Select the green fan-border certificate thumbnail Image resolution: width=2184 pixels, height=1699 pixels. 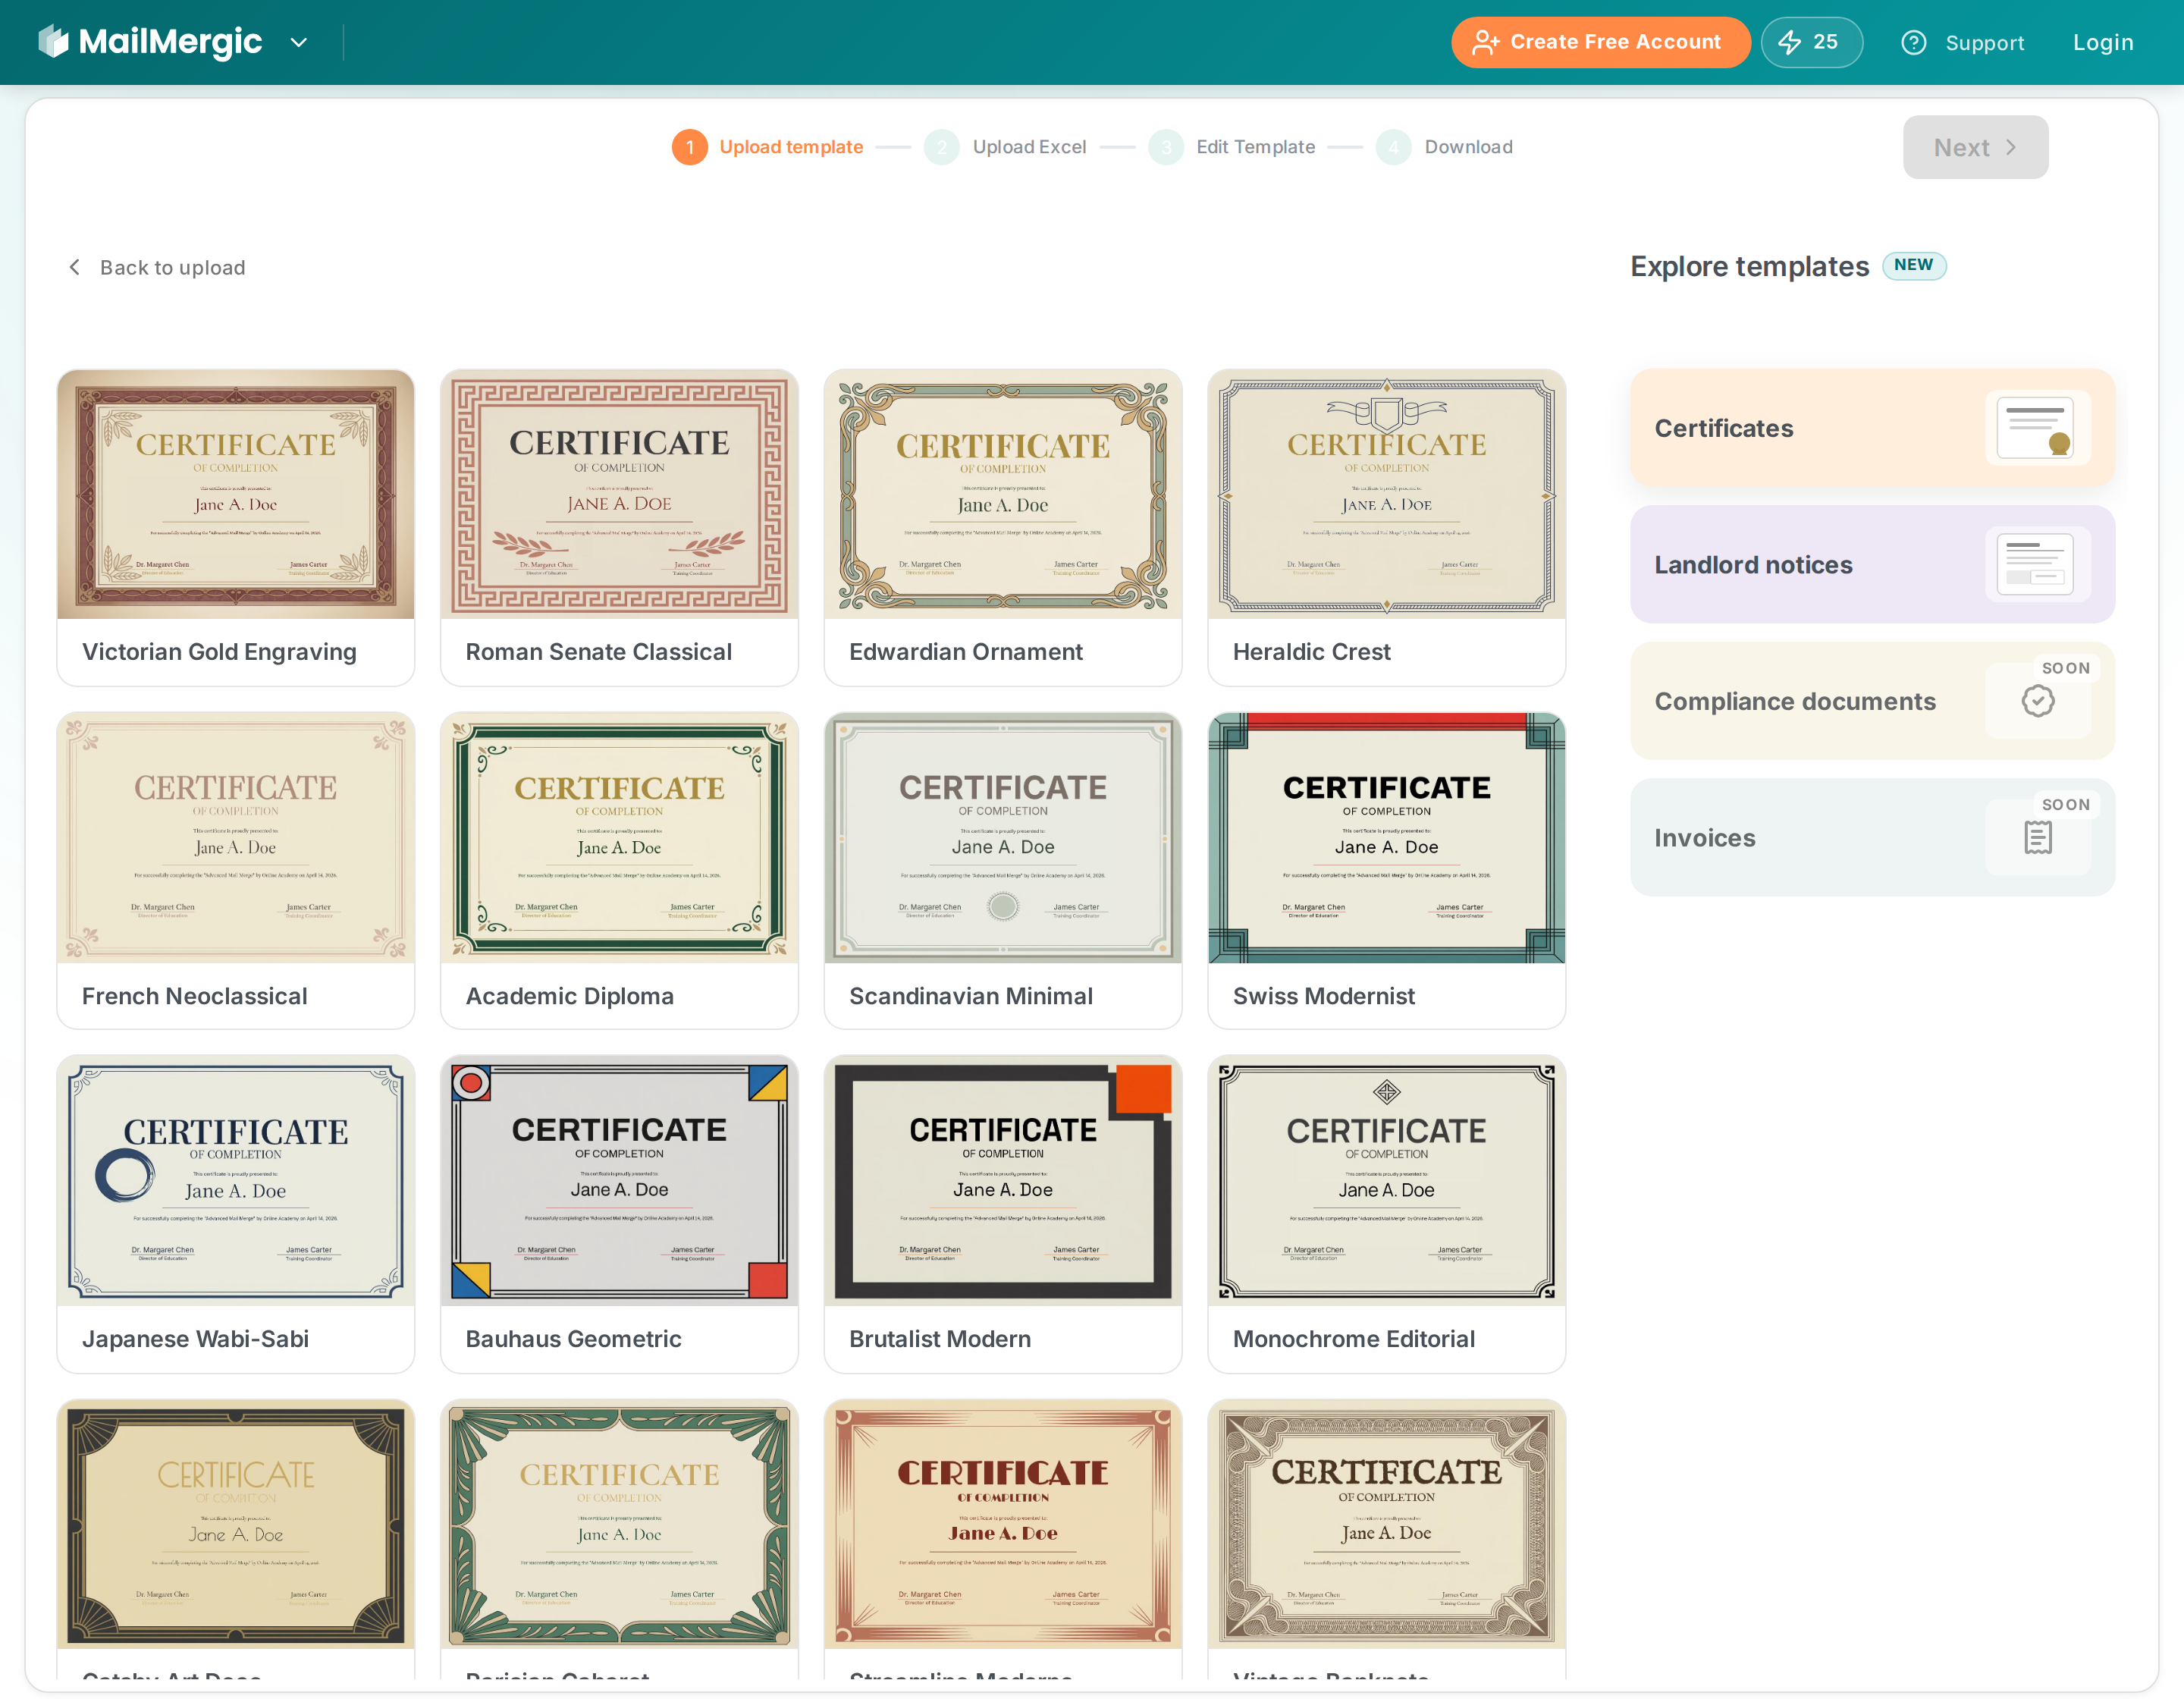[x=619, y=1525]
